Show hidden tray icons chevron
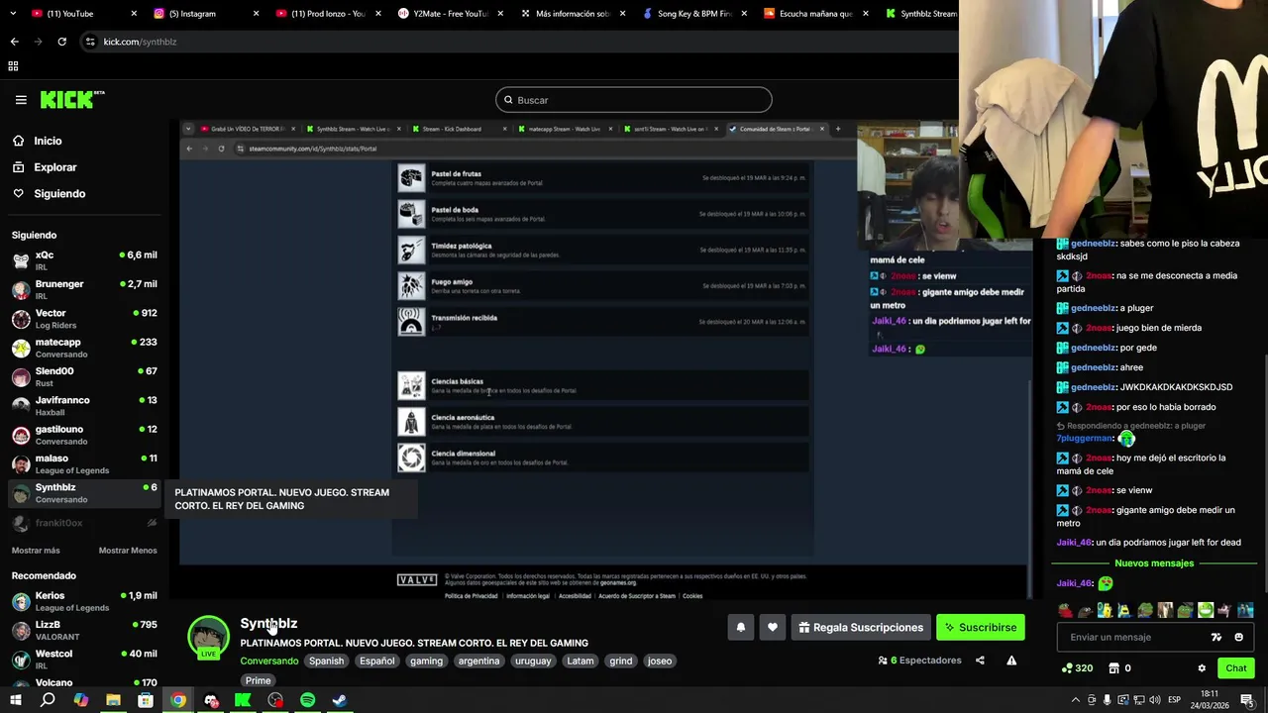The width and height of the screenshot is (1268, 713). click(1076, 700)
